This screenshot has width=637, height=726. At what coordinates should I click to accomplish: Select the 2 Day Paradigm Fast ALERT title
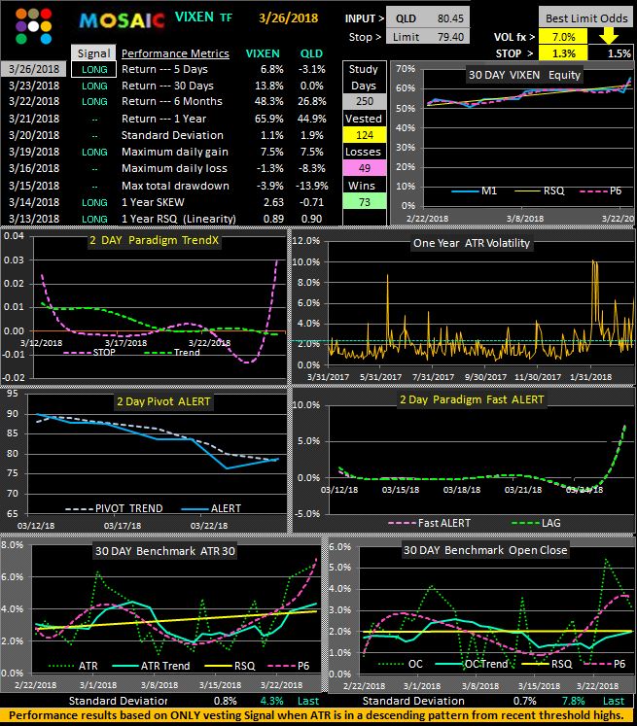tap(472, 399)
